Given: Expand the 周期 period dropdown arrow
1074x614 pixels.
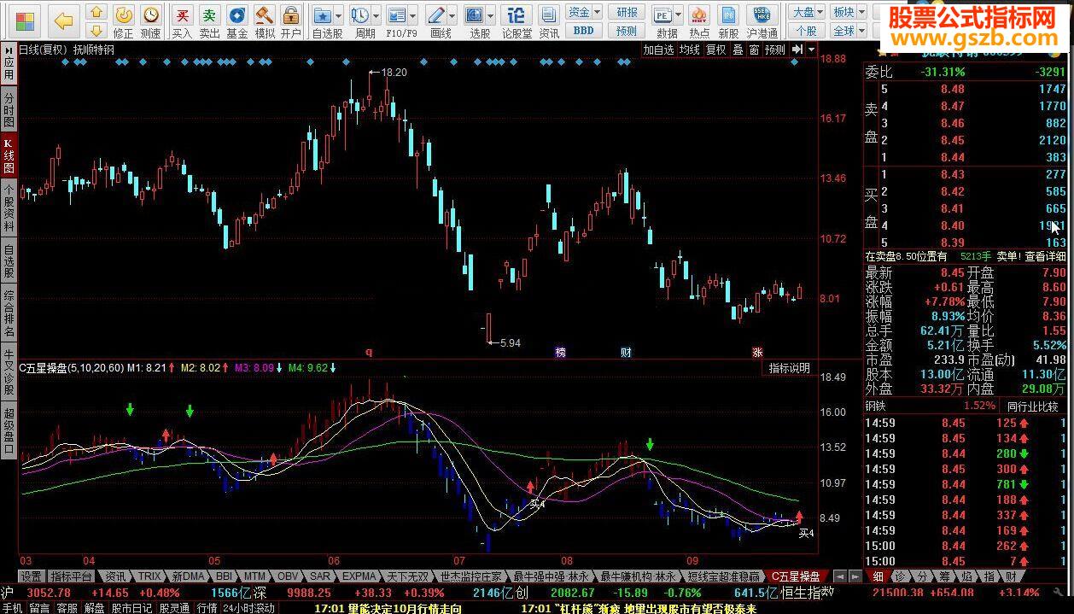Looking at the screenshot, I should (x=376, y=15).
